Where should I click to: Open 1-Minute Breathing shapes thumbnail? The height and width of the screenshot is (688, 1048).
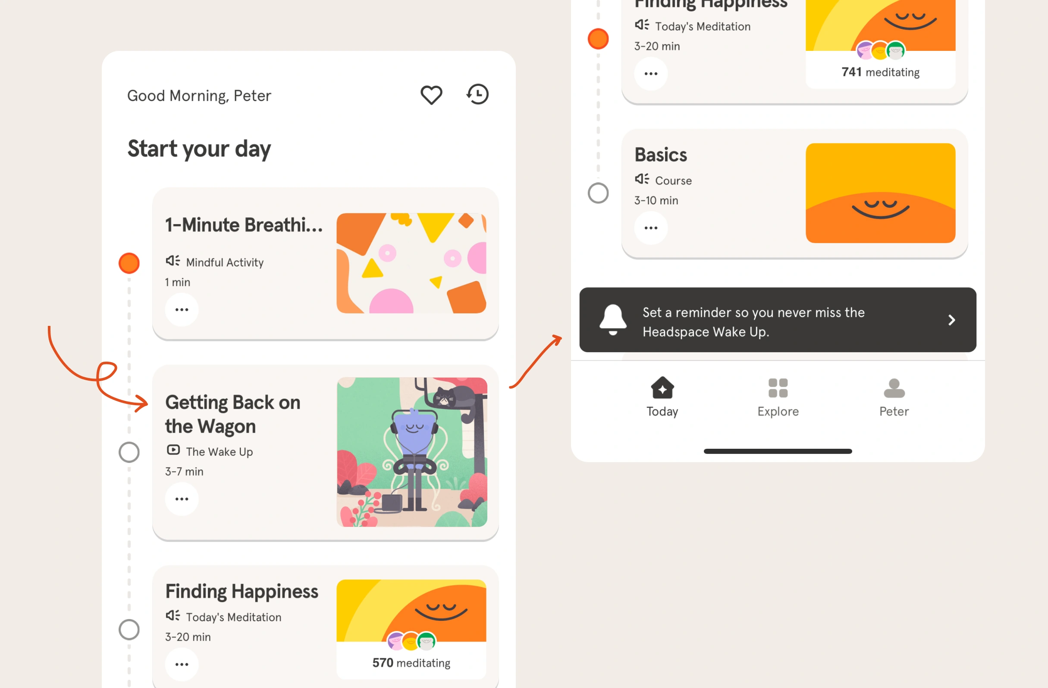[x=411, y=263]
